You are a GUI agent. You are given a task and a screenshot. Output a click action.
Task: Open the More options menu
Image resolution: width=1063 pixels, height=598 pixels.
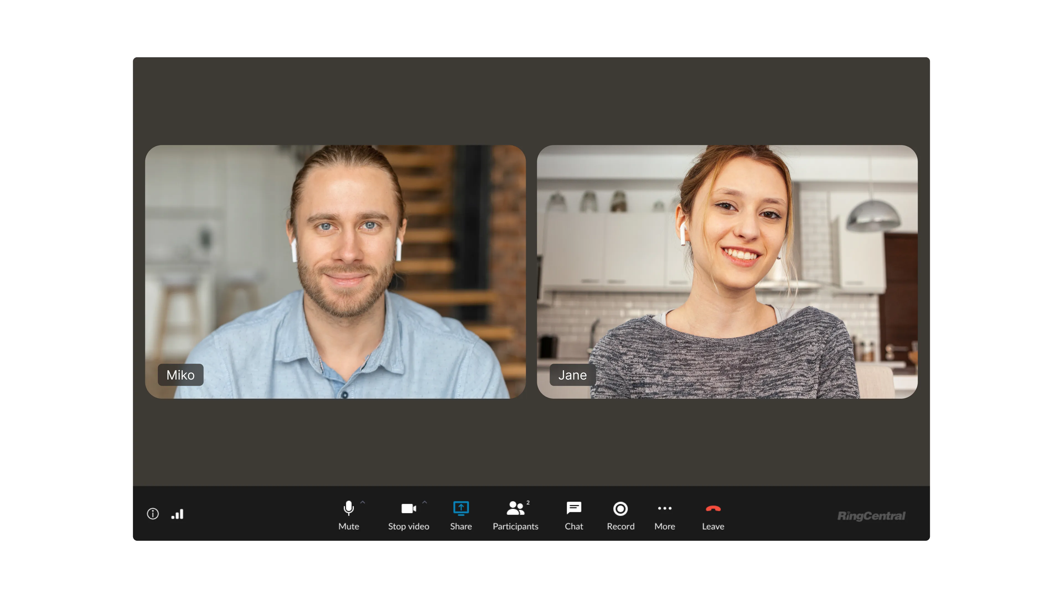point(664,509)
